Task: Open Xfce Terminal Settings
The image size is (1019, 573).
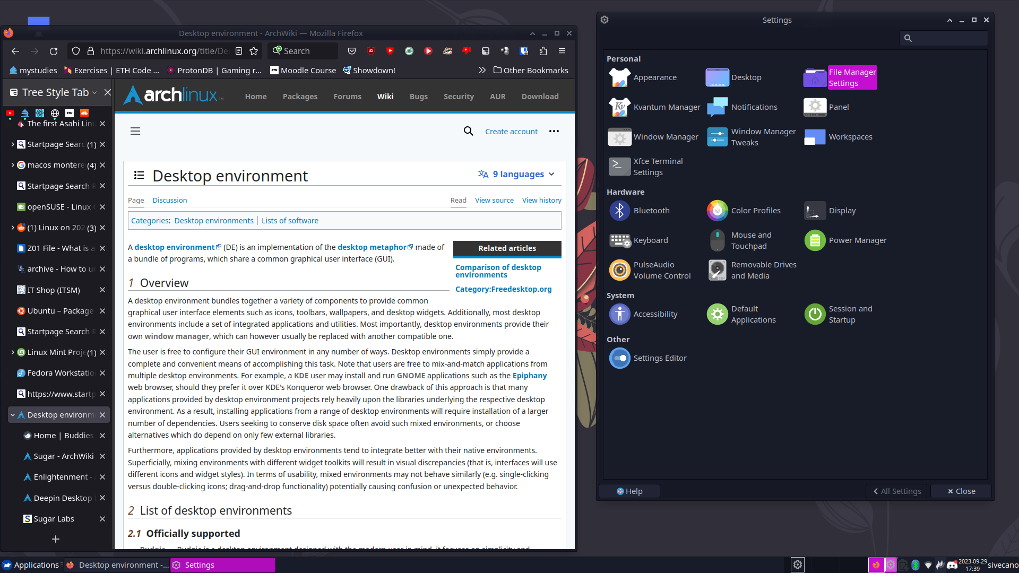Action: tap(619, 167)
